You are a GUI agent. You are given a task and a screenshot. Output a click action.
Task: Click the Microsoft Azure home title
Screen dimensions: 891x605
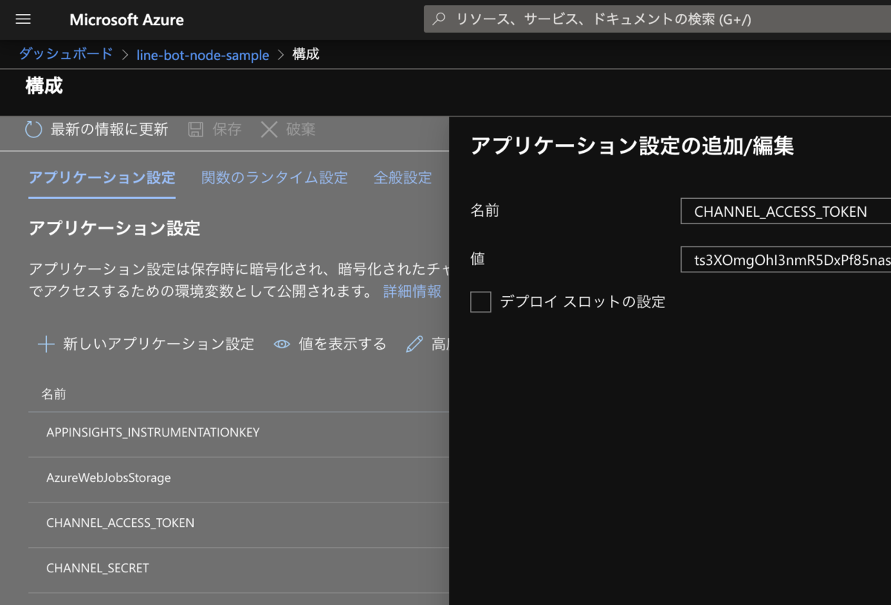(126, 20)
